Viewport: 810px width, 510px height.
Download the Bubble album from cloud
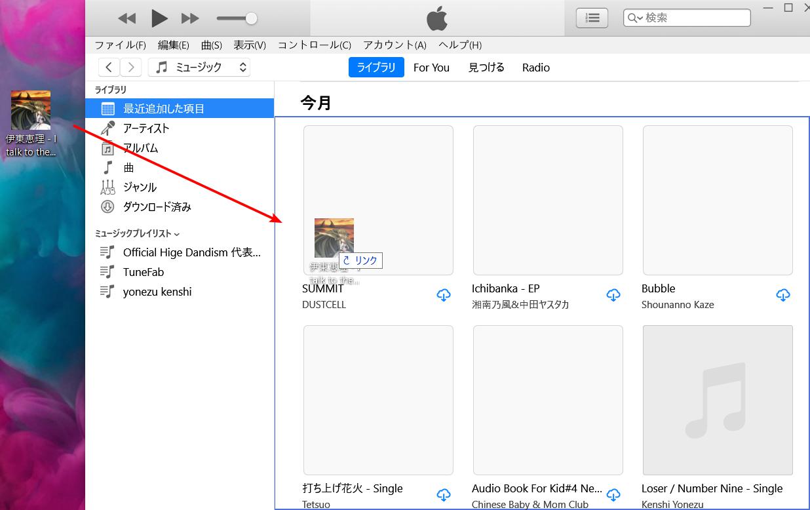tap(783, 296)
